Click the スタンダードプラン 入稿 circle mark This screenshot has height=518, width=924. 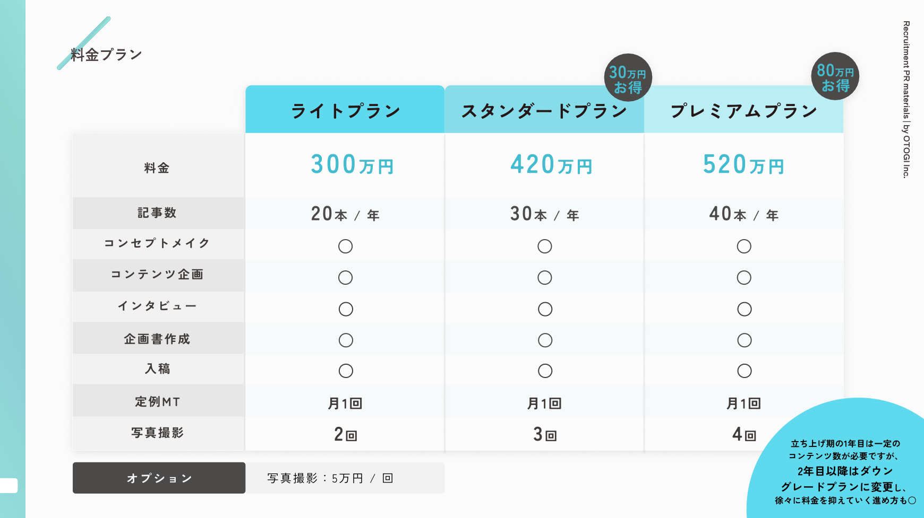[x=545, y=371]
